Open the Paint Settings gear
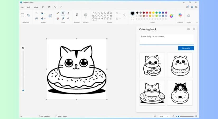This screenshot has width=218, height=119. (x=196, y=7)
